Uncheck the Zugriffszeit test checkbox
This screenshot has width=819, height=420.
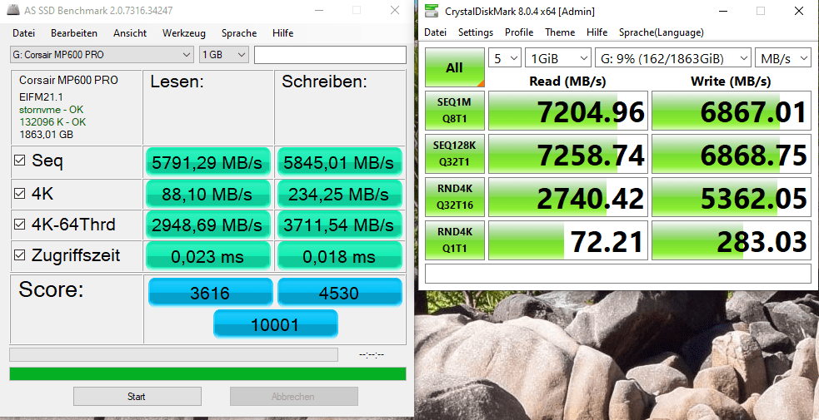[19, 255]
